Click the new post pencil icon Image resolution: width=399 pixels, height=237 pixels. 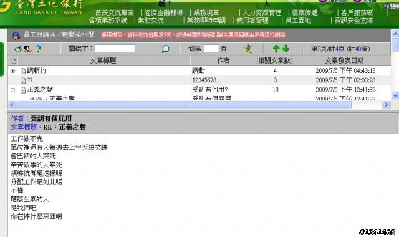point(18,49)
